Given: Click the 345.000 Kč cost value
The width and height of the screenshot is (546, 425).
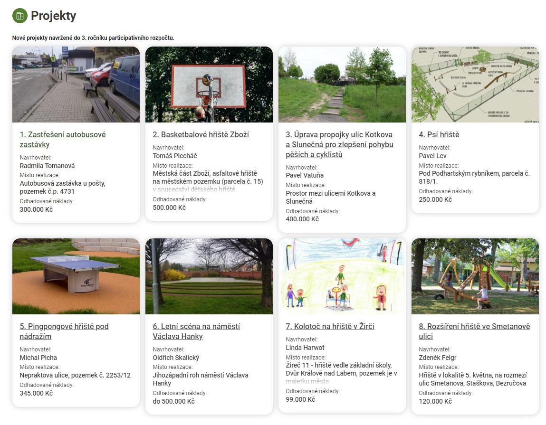Looking at the screenshot, I should 36,393.
